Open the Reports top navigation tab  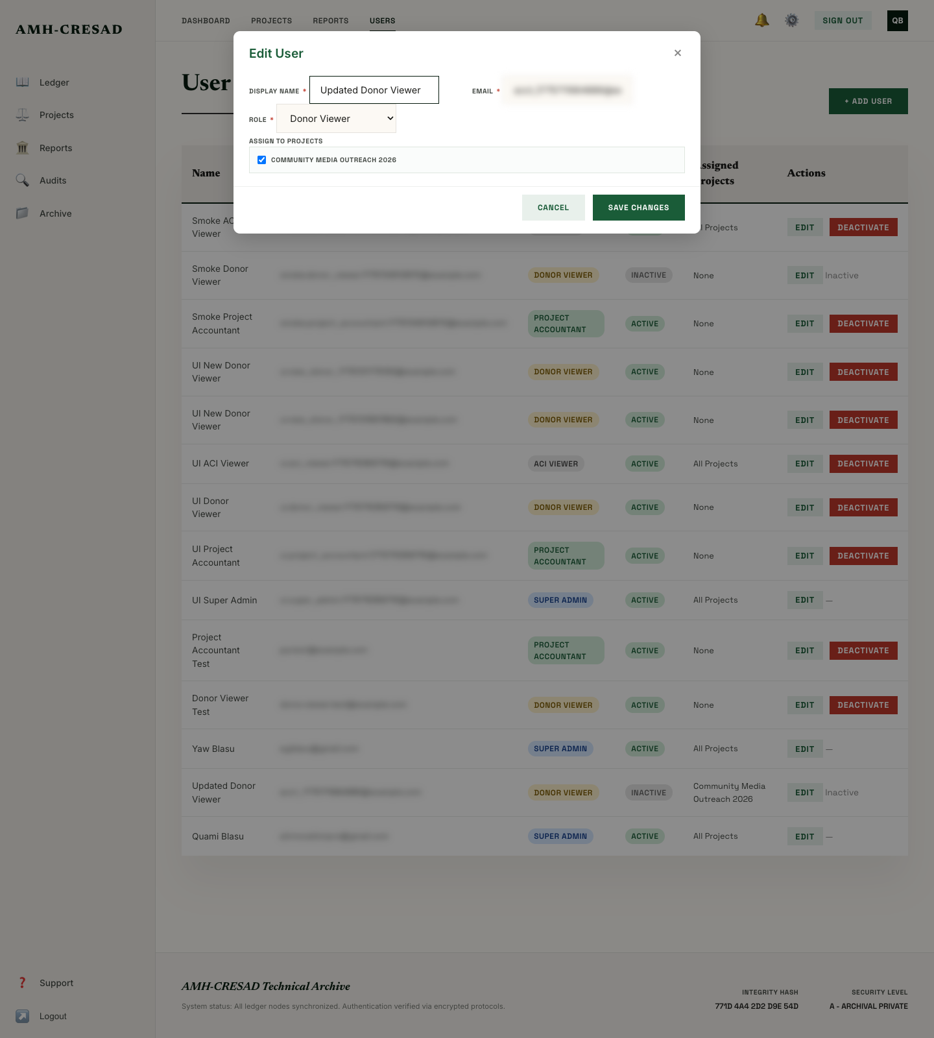coord(331,21)
